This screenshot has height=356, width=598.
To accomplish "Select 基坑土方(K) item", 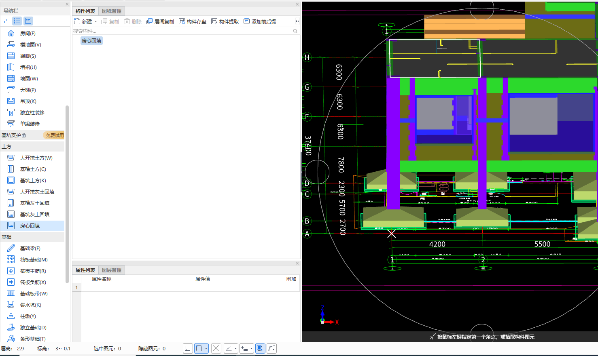I will pos(33,181).
